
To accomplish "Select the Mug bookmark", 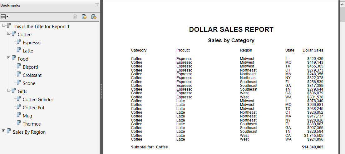I will coord(27,116).
